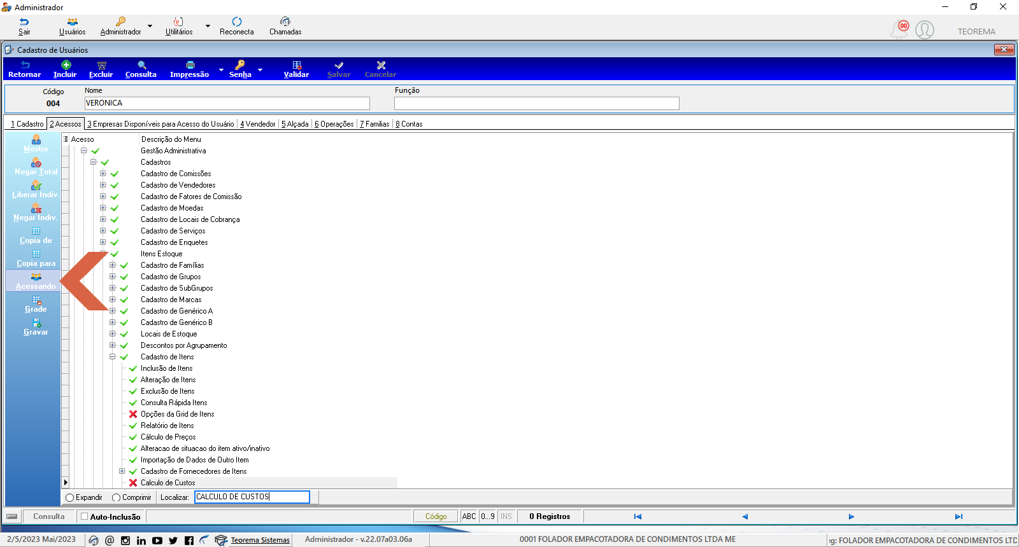1019x547 pixels.
Task: Open the YouTube icon in status bar
Action: pos(157,541)
